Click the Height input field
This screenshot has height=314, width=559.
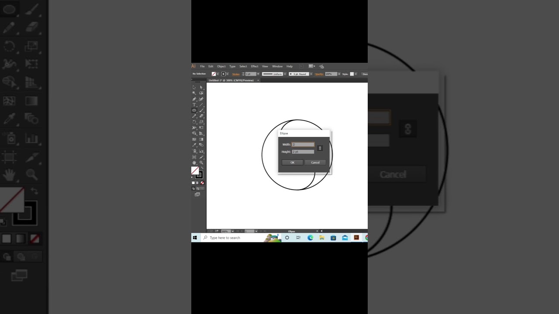pyautogui.click(x=303, y=152)
